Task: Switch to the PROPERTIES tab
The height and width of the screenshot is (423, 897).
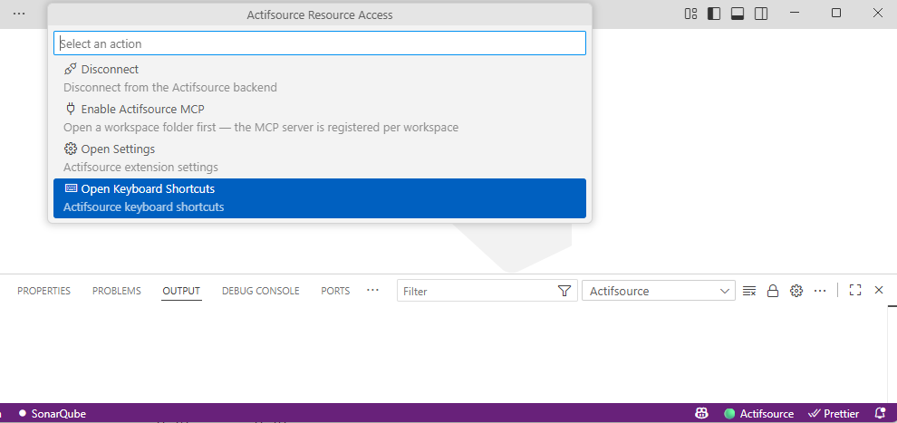Action: point(44,291)
